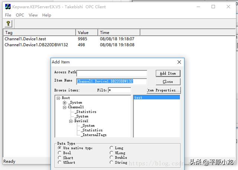This screenshot has width=238, height=170.
Task: Select the _InternalTags tree item
Action: click(x=93, y=135)
